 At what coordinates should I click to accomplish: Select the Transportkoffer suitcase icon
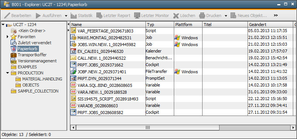[x=14, y=55]
